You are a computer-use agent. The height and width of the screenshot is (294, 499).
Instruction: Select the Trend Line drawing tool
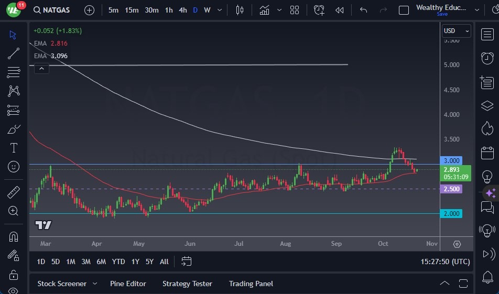(14, 53)
